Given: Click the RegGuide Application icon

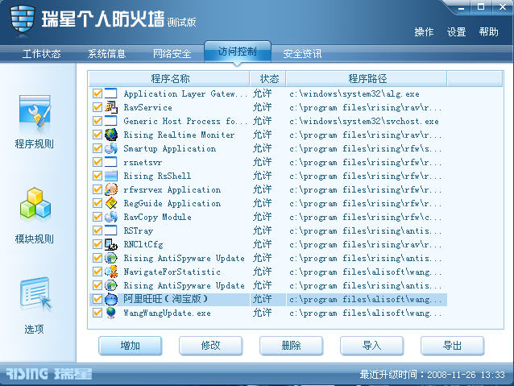Looking at the screenshot, I should [x=111, y=203].
